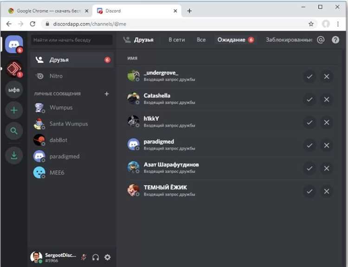Toggle microphone mute
This screenshot has width=348, height=267.
click(x=84, y=257)
